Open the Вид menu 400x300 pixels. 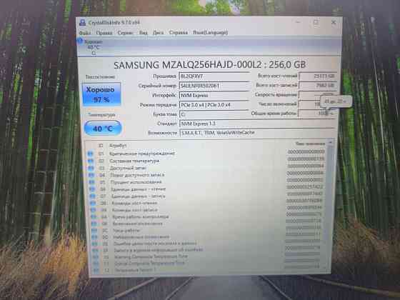pyautogui.click(x=143, y=33)
